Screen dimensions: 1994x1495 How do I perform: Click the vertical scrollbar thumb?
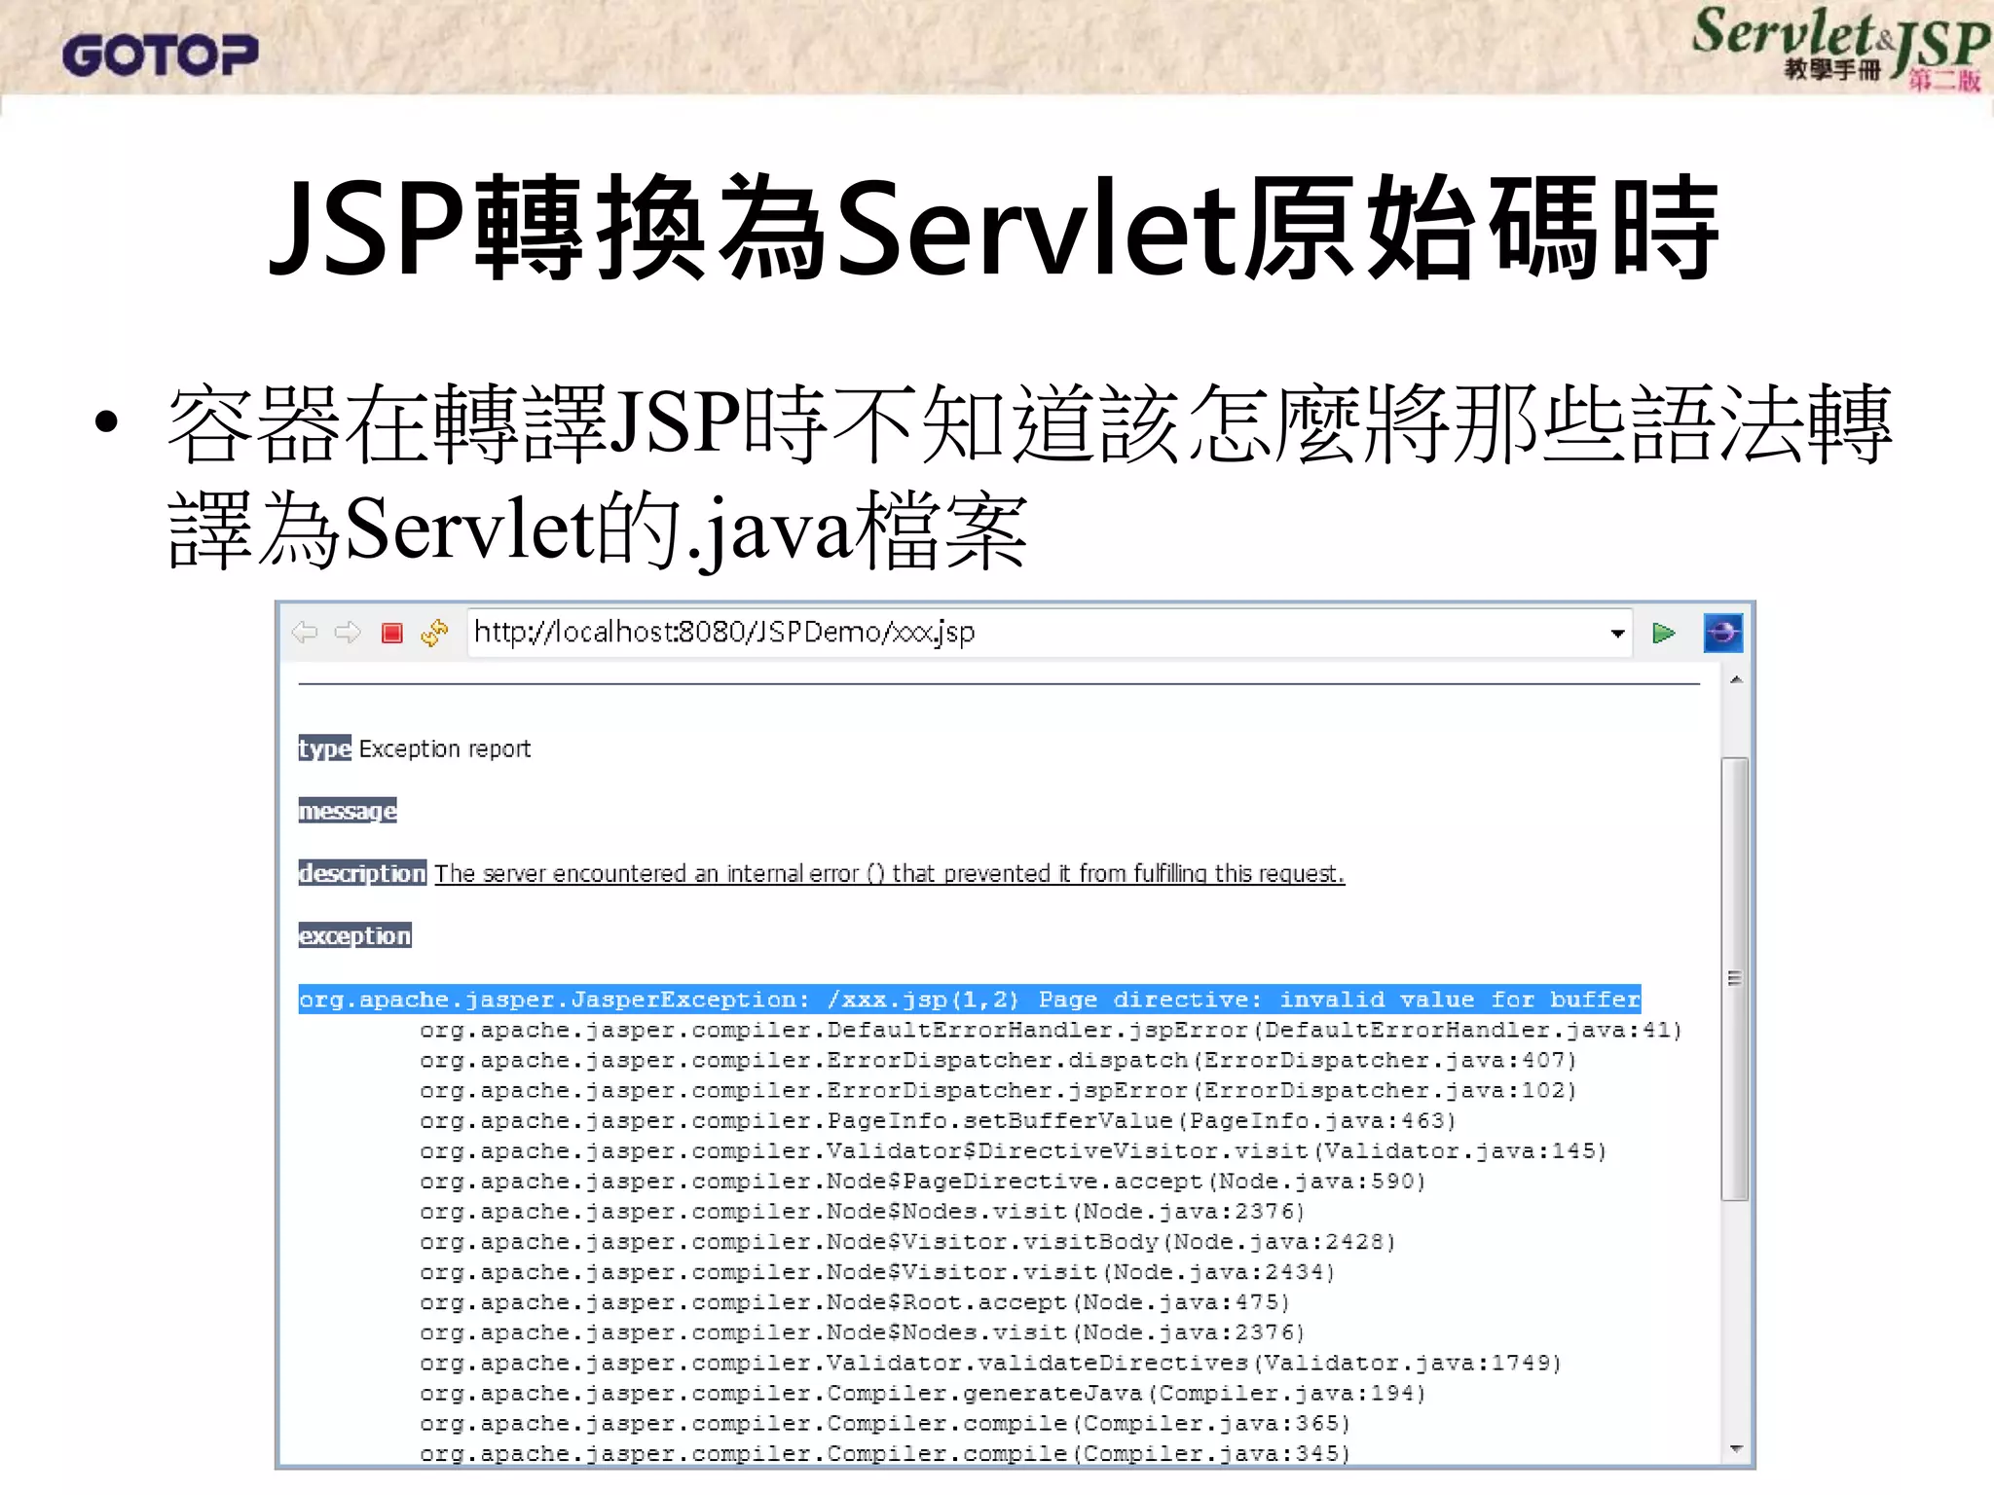coord(1735,978)
